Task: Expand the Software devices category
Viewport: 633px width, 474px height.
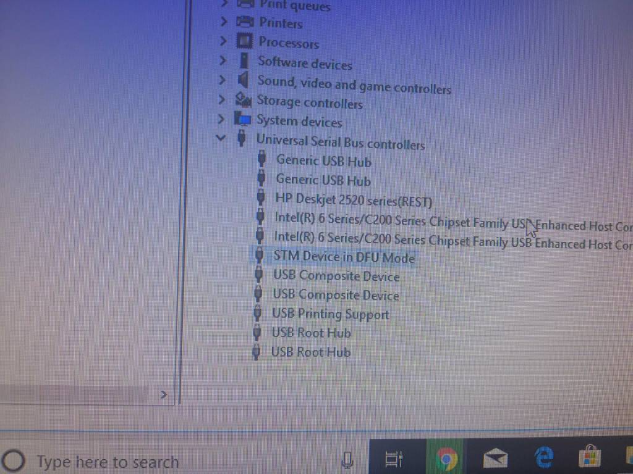Action: click(x=223, y=60)
